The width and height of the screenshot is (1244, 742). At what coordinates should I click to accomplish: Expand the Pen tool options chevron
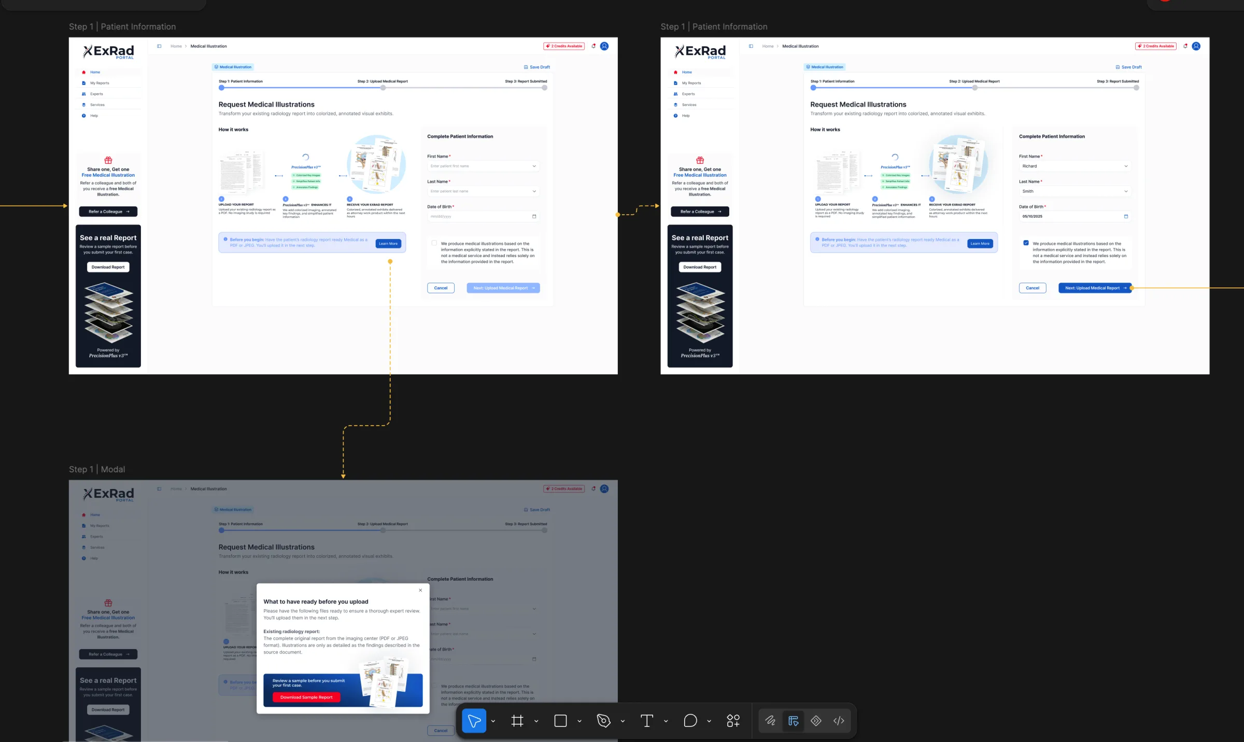pos(623,721)
